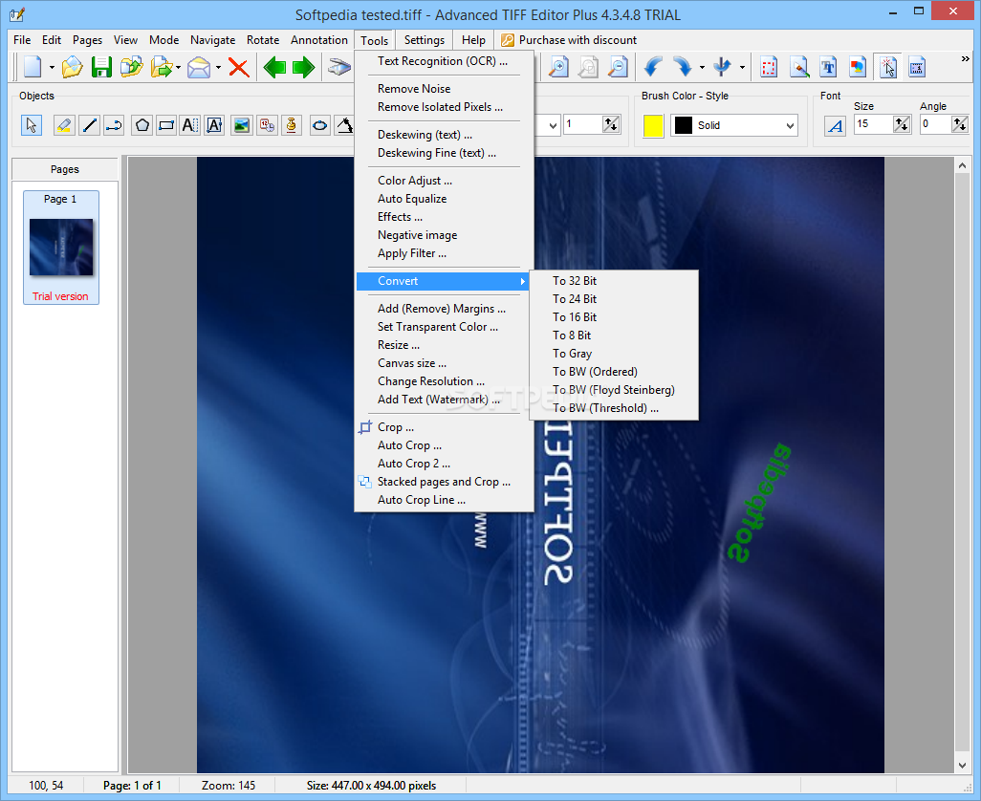The image size is (981, 801).
Task: Select the rubber stamp object tool
Action: tap(292, 125)
